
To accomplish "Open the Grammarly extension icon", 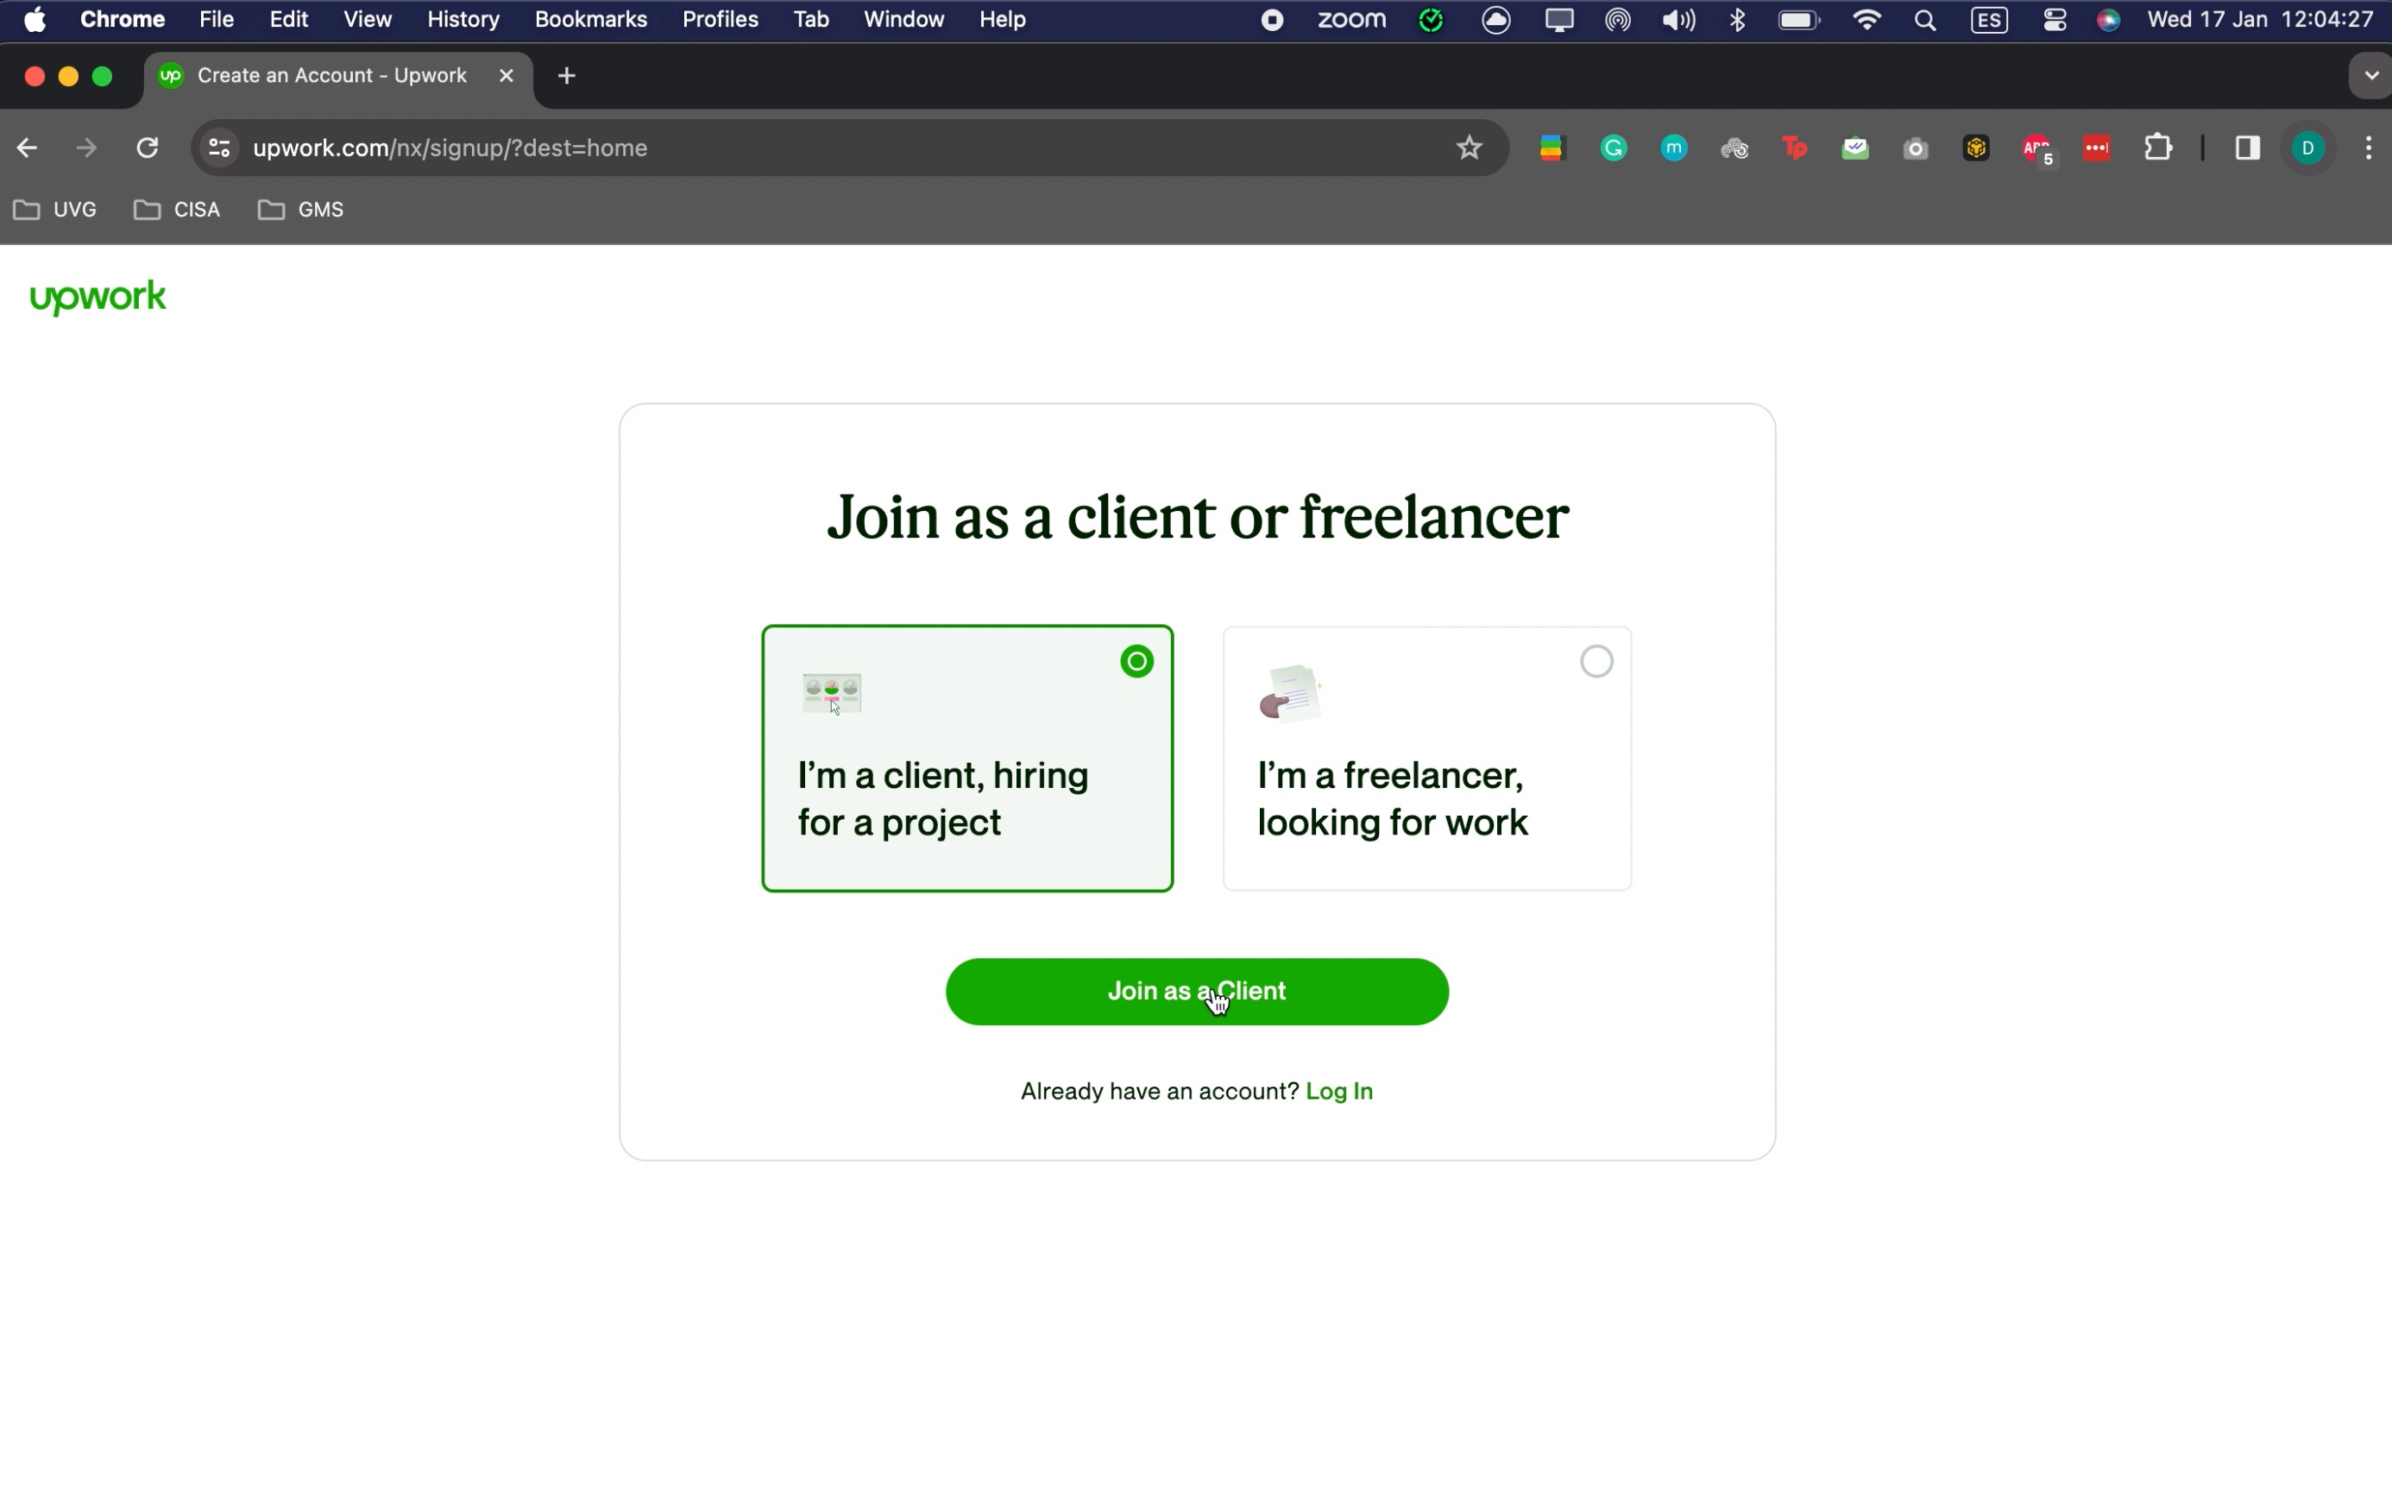I will click(x=1614, y=148).
